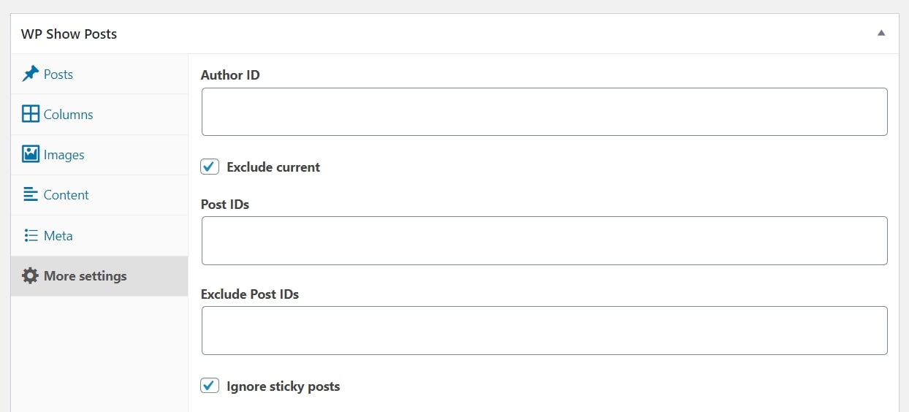Click the text-align icon beside Content

(30, 194)
